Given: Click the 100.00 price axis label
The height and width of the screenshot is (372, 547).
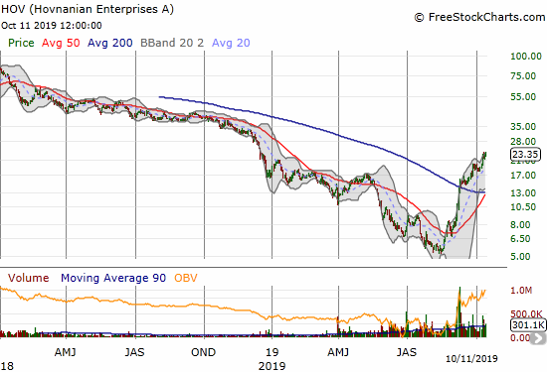Looking at the screenshot, I should [x=526, y=56].
